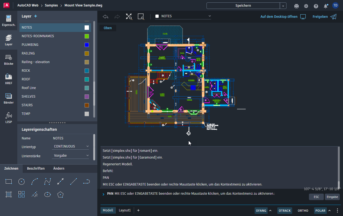Image resolution: width=343 pixels, height=216 pixels.
Task: Select the Polyline draw tool
Action: 86,181
